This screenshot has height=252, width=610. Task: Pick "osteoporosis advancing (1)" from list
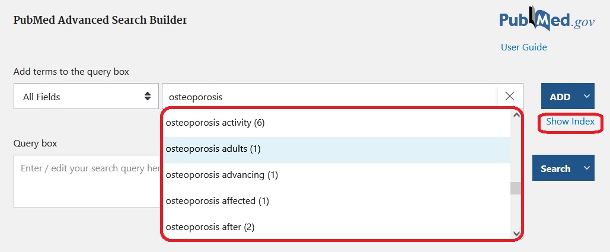tap(222, 175)
